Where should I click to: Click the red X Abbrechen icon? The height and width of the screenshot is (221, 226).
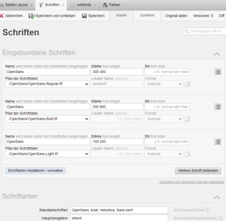pyautogui.click(x=2, y=16)
